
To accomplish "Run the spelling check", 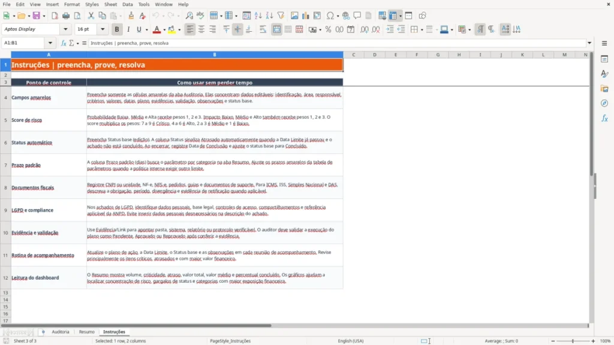I will pos(200,16).
